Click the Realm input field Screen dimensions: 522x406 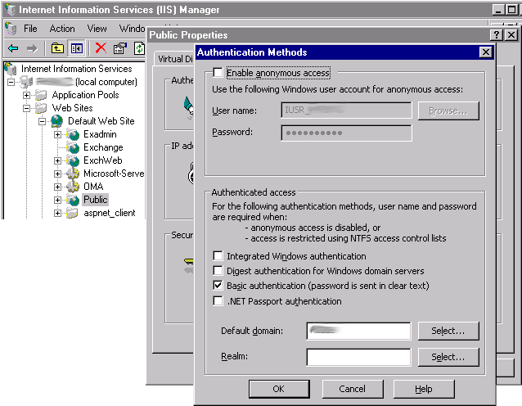point(358,357)
